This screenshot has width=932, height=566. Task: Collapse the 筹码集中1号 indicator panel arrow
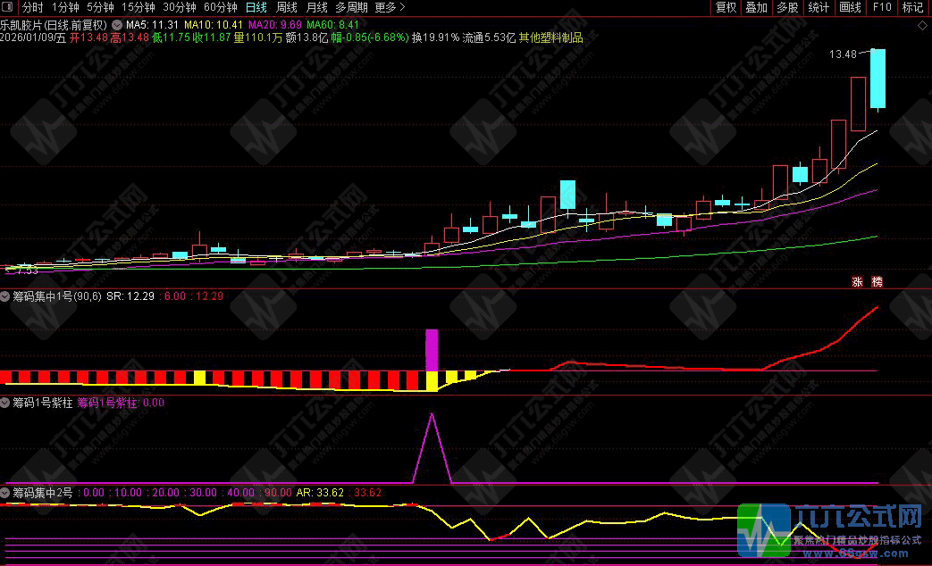click(x=5, y=295)
